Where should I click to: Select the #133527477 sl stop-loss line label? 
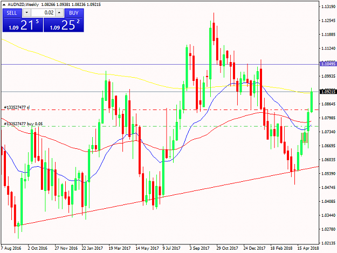[17, 107]
